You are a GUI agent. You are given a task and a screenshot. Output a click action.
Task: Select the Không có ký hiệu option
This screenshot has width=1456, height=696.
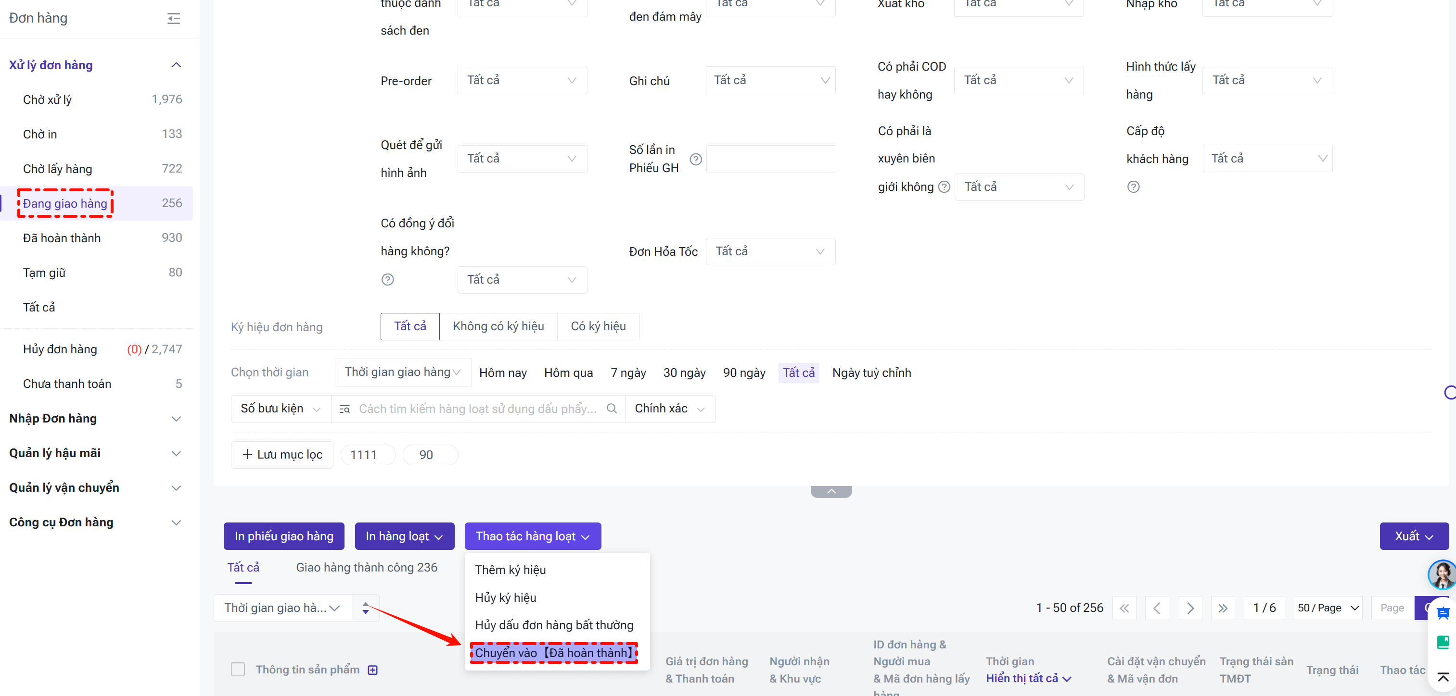498,326
